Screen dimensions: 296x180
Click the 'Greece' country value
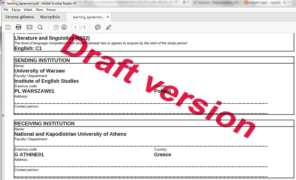pyautogui.click(x=162, y=155)
